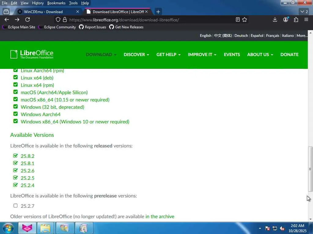Viewport: 313px width, 234px height.
Task: Expand the GET HELP navigation dropdown
Action: coord(168,55)
